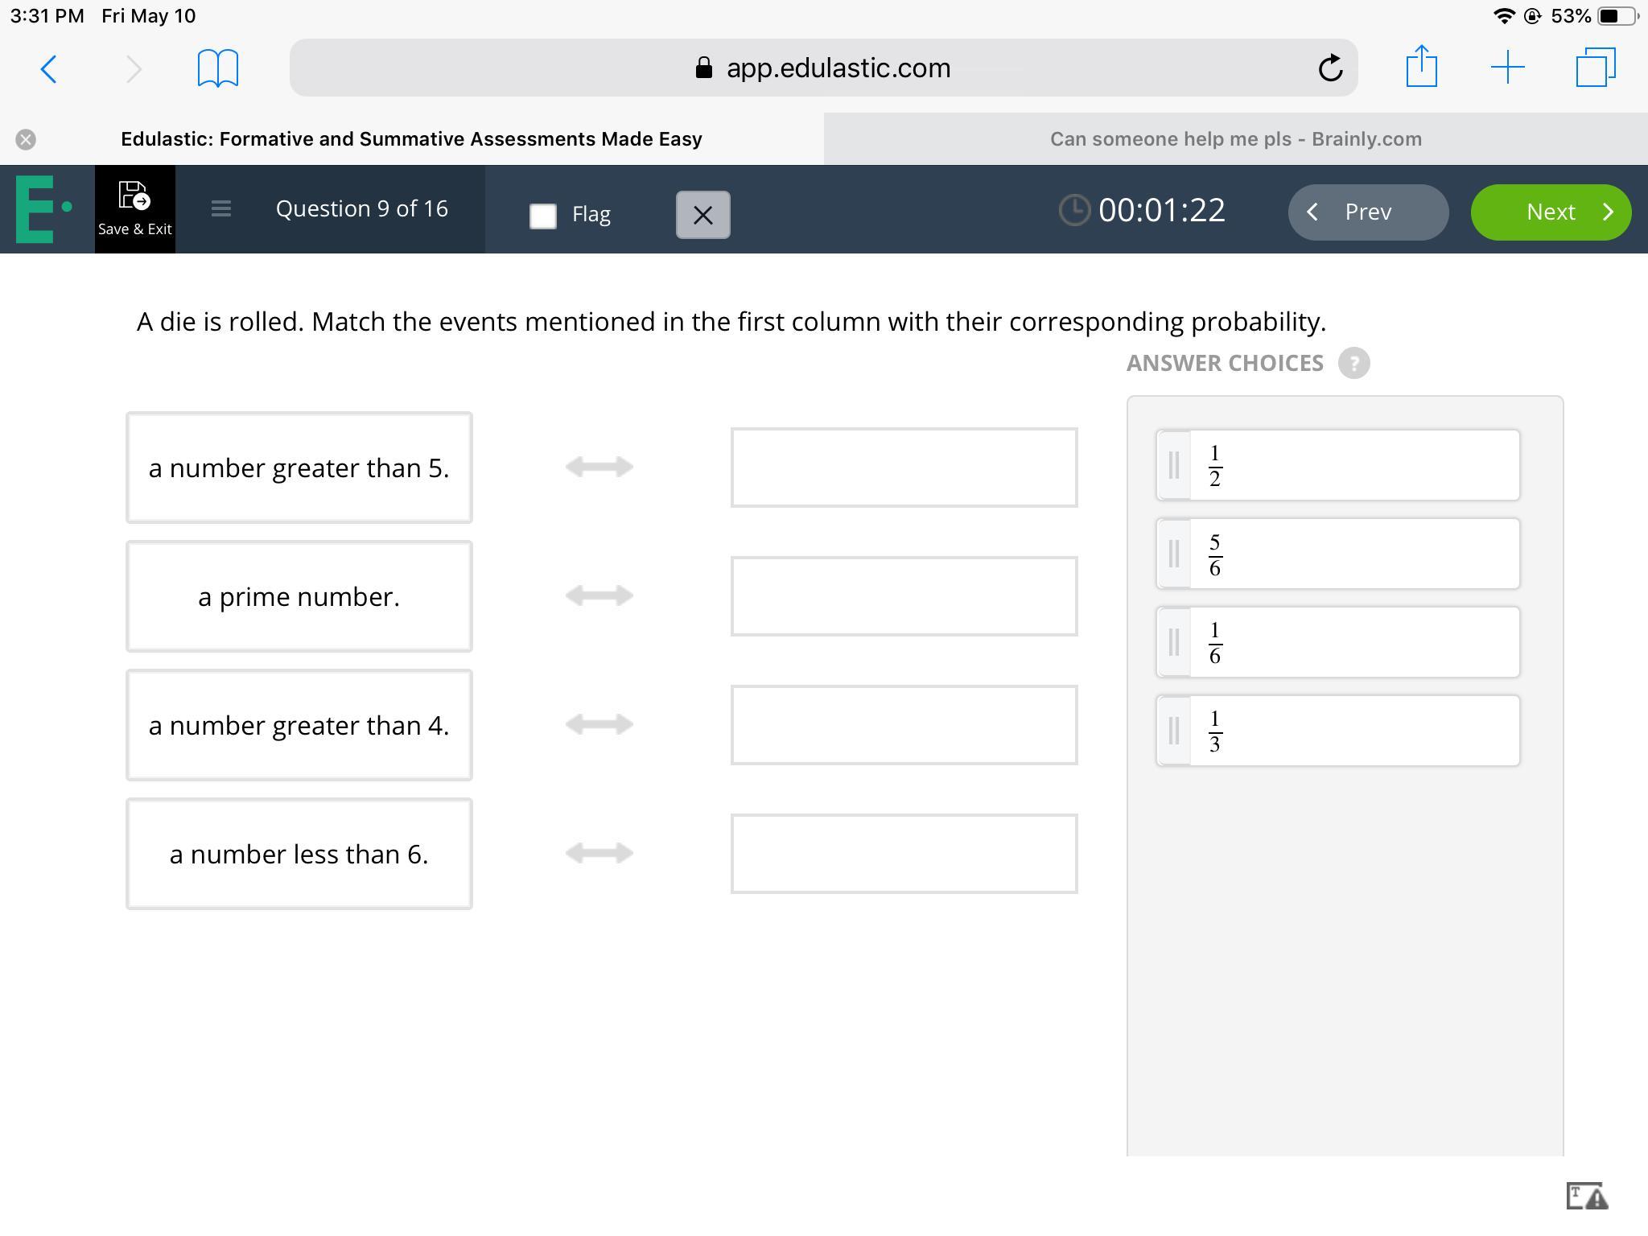Viewport: 1648px width, 1236px height.
Task: Open the question list hamburger menu
Action: coord(220,209)
